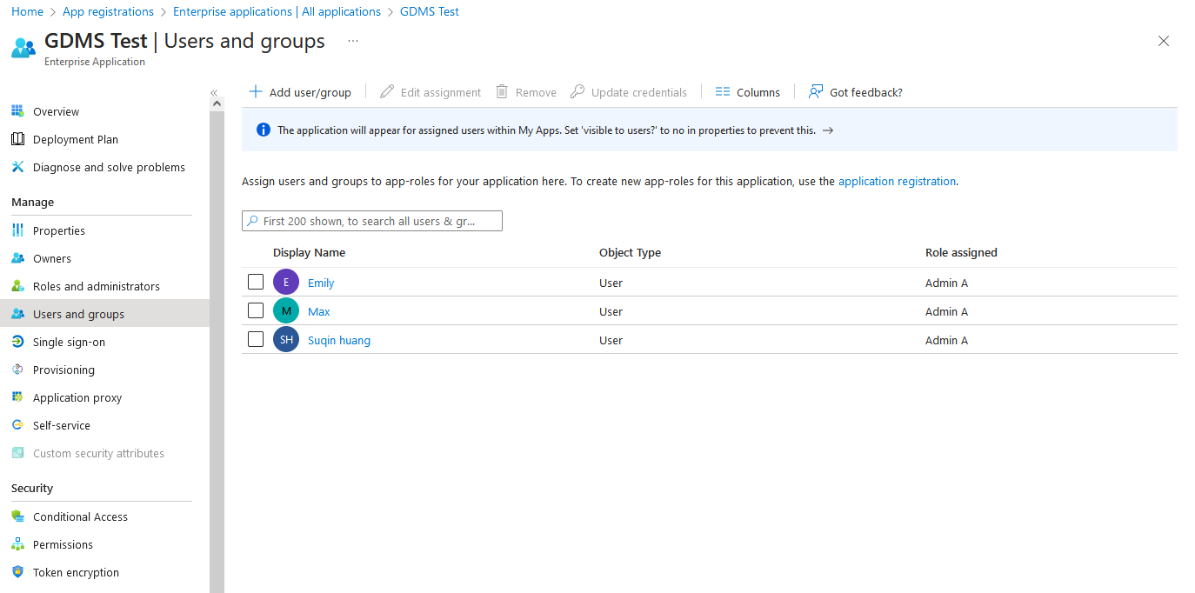Click the Permissions icon

[x=17, y=544]
